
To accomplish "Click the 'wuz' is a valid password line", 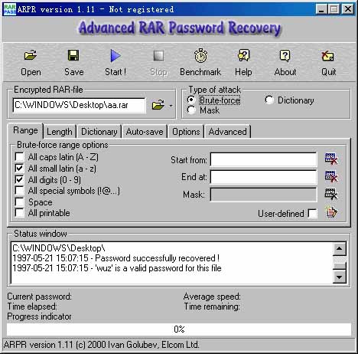I will point(117,268).
